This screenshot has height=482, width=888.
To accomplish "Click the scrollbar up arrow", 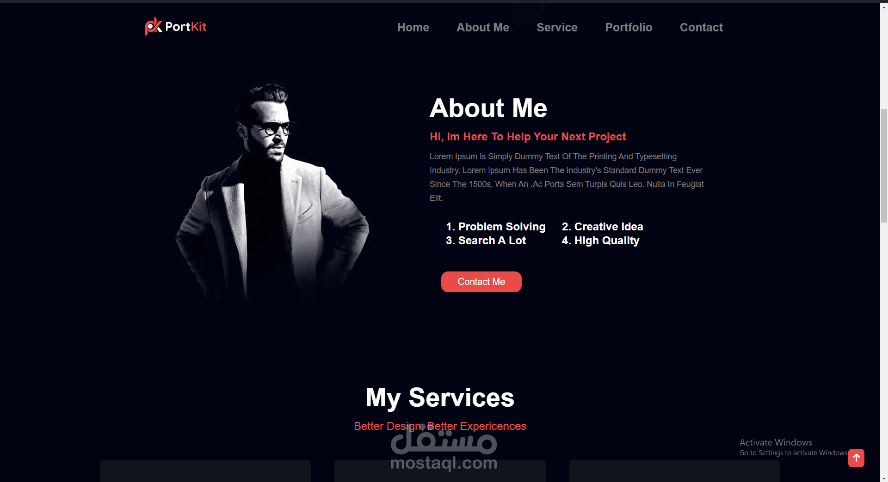I will (x=884, y=7).
